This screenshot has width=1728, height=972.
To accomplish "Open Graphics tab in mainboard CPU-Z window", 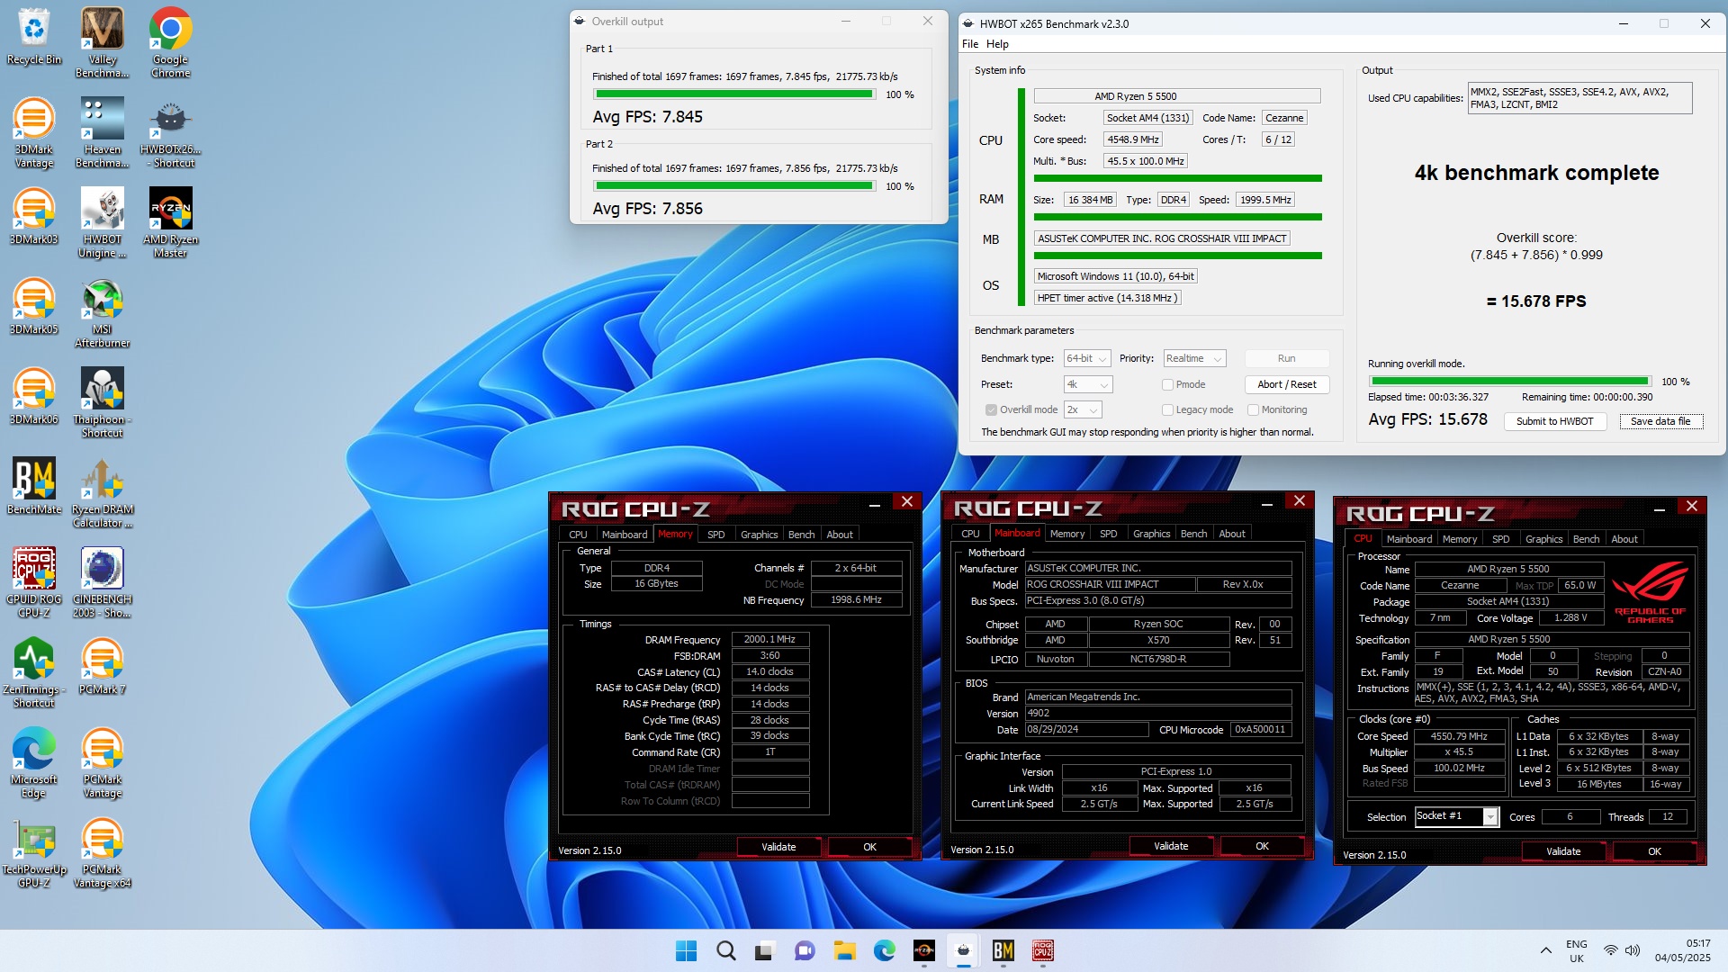I will [1152, 534].
